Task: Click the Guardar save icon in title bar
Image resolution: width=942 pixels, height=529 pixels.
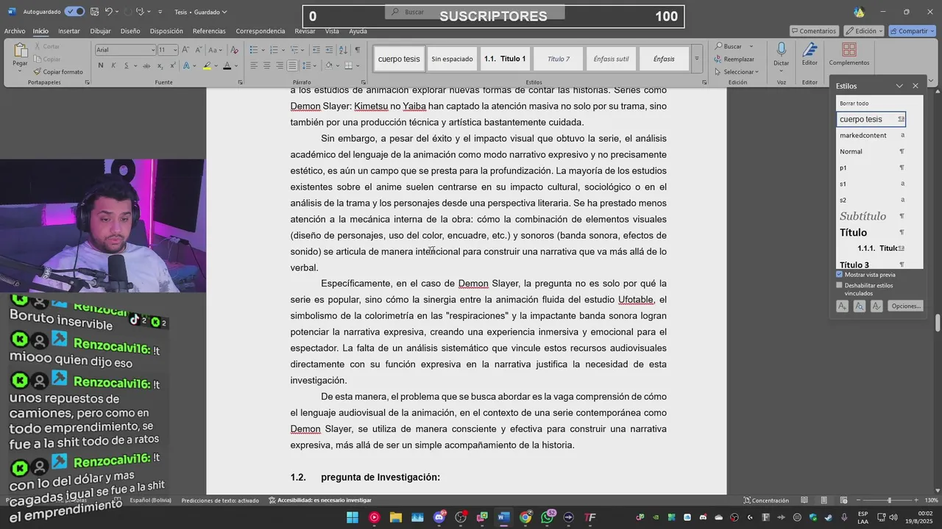Action: point(94,12)
